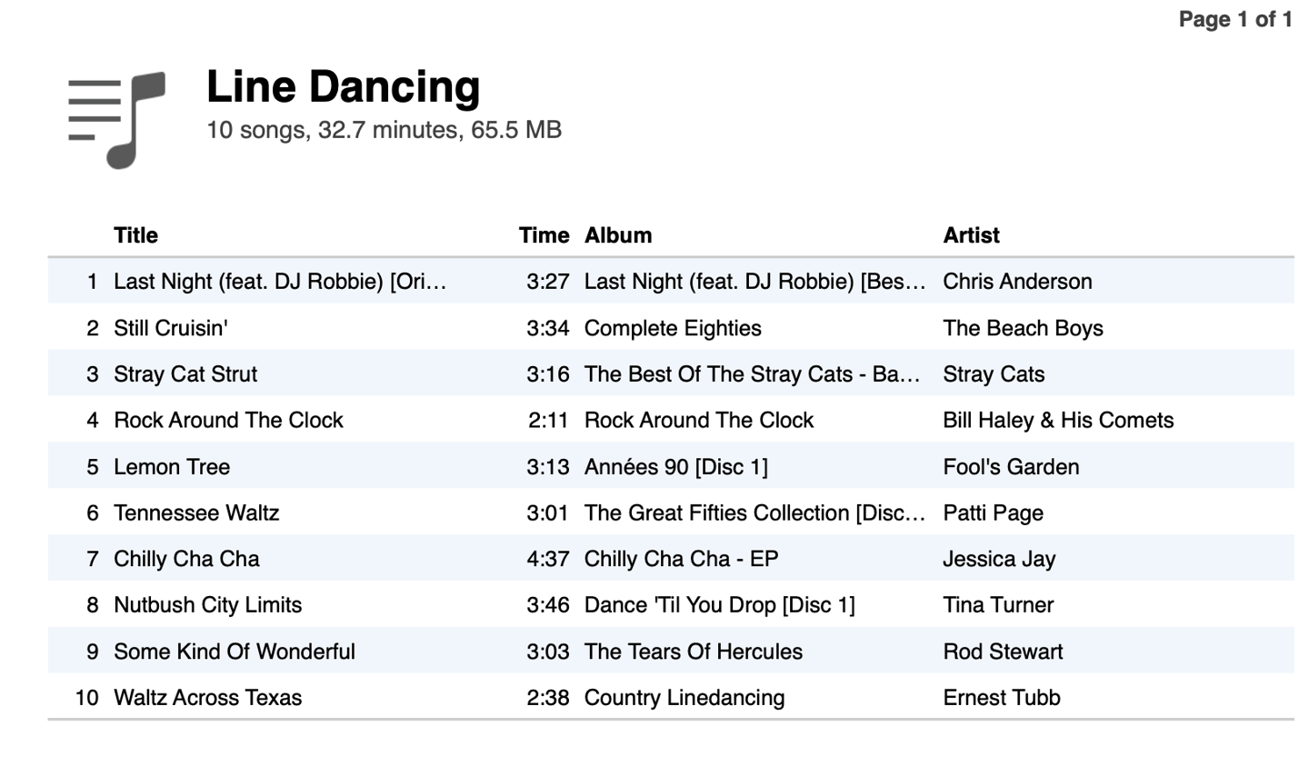
Task: Click artist Chris Anderson
Action: pyautogui.click(x=1017, y=282)
